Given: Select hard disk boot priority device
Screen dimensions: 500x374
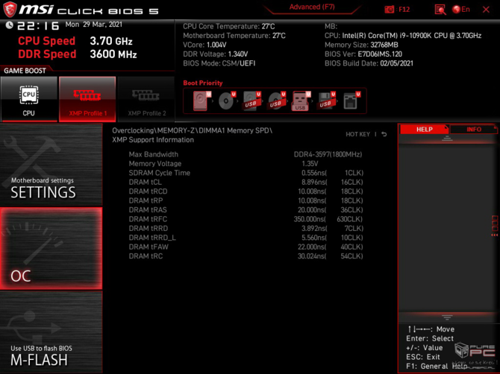Looking at the screenshot, I should click(201, 101).
